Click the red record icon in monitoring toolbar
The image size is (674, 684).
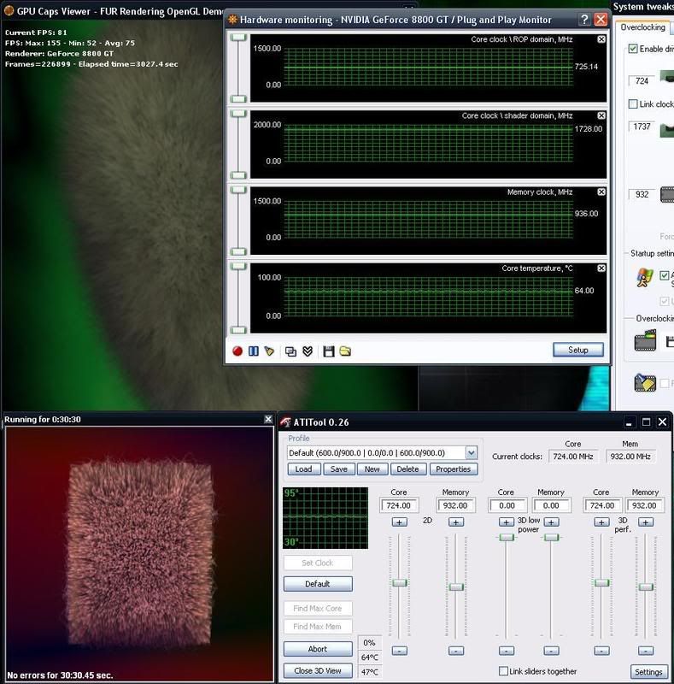[237, 351]
